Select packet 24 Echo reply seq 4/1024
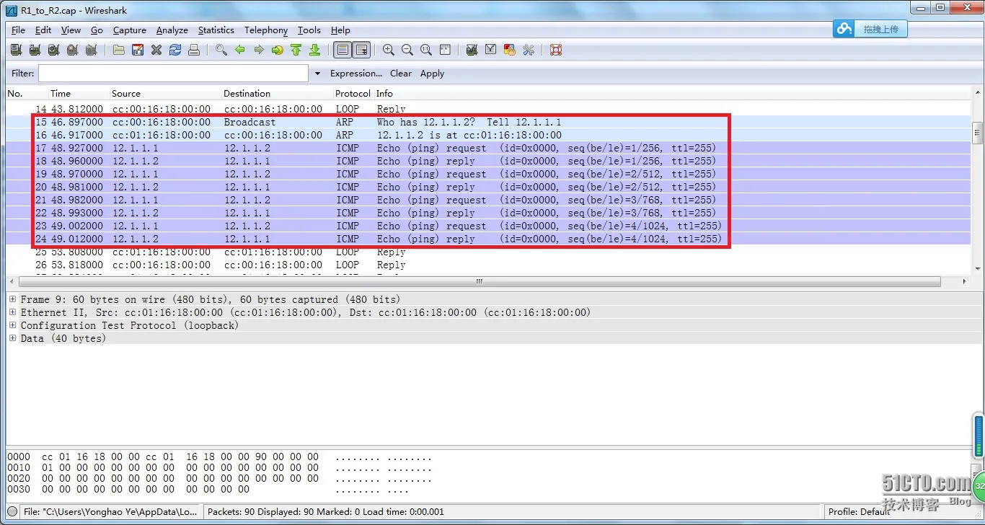The width and height of the screenshot is (985, 525). click(x=488, y=239)
